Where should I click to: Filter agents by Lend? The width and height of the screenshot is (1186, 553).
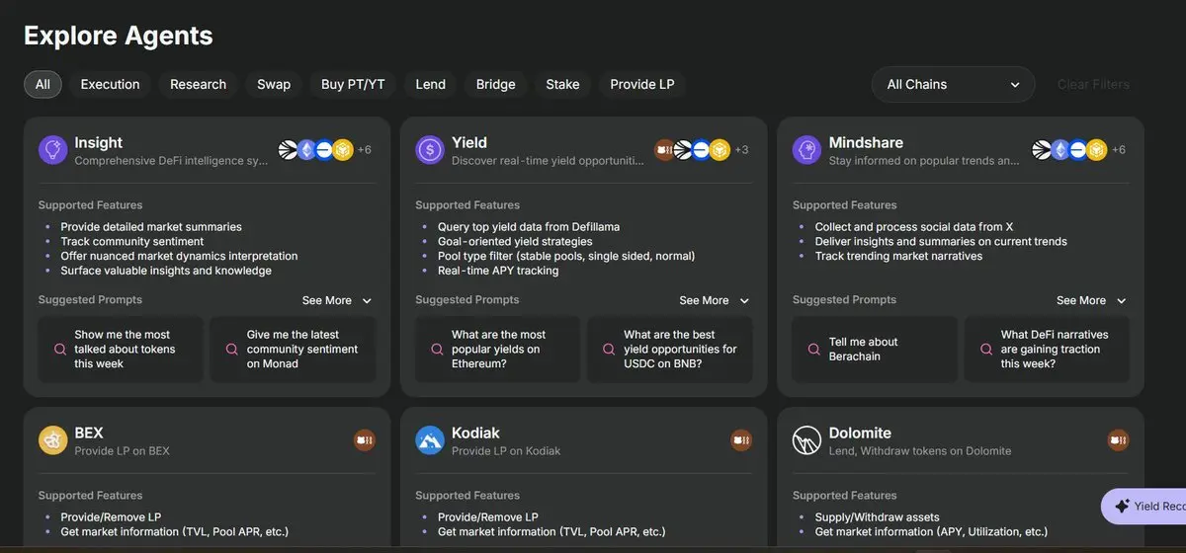[430, 85]
